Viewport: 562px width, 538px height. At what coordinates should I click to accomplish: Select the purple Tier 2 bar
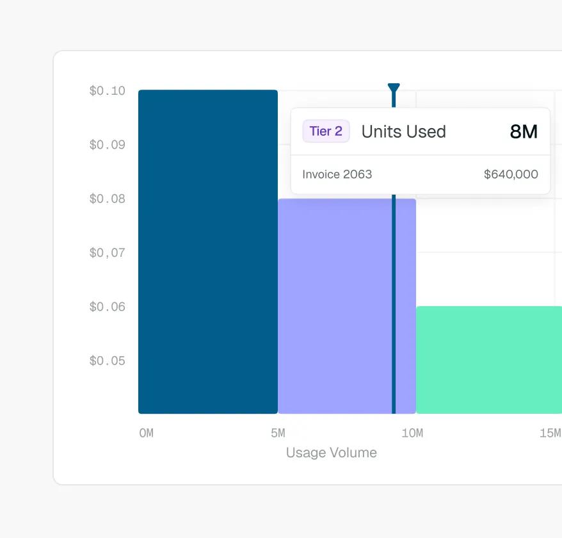click(347, 306)
